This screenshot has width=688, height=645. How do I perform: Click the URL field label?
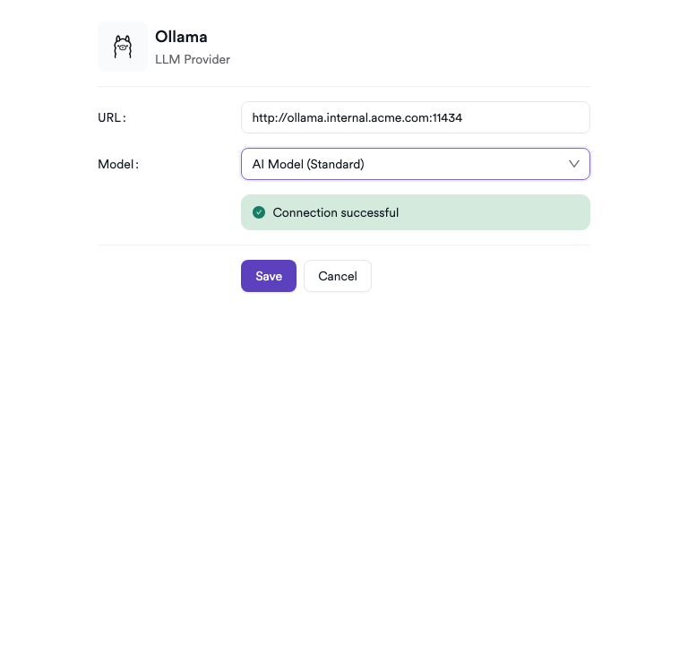pos(111,117)
